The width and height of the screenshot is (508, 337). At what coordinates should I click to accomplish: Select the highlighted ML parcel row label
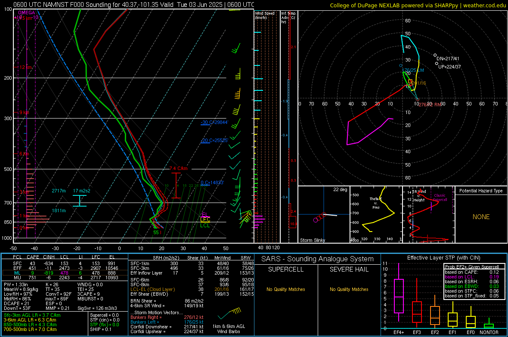(17, 273)
